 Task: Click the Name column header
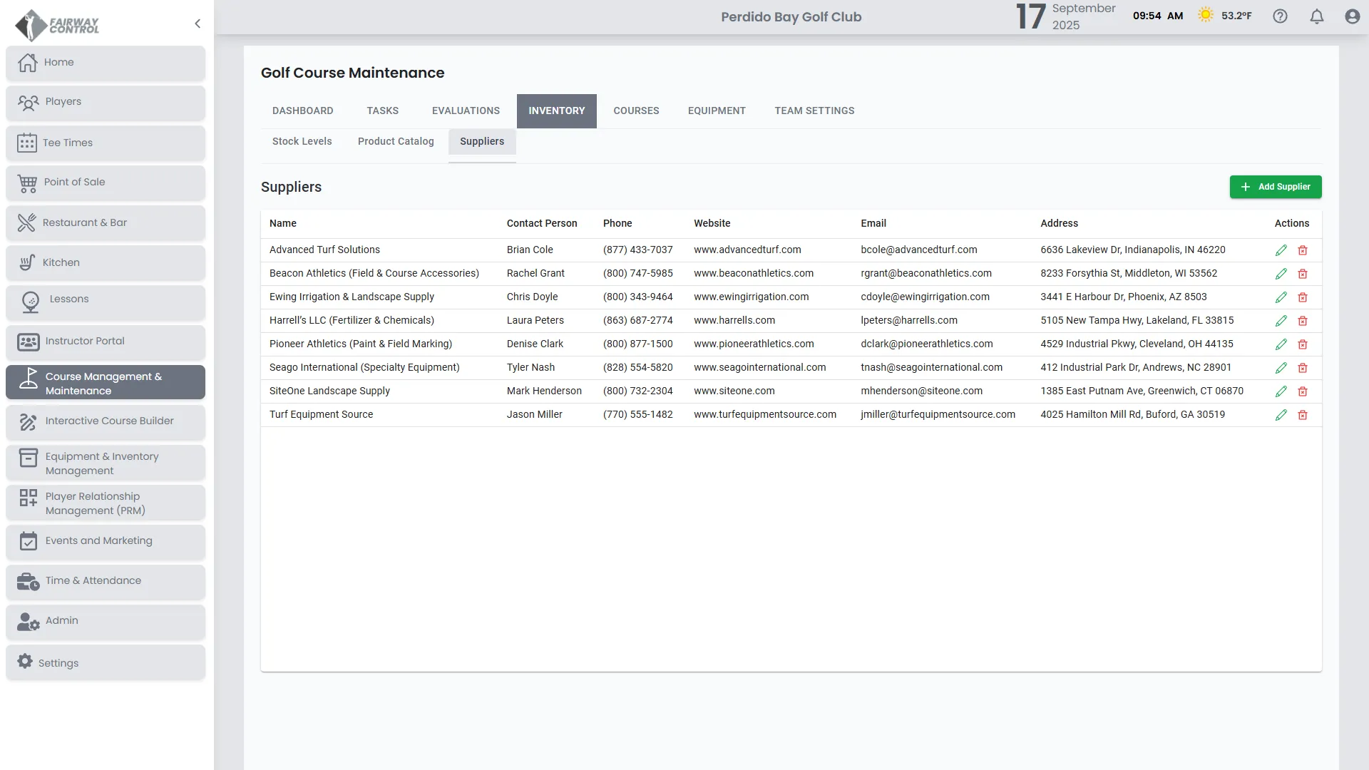[x=282, y=223]
